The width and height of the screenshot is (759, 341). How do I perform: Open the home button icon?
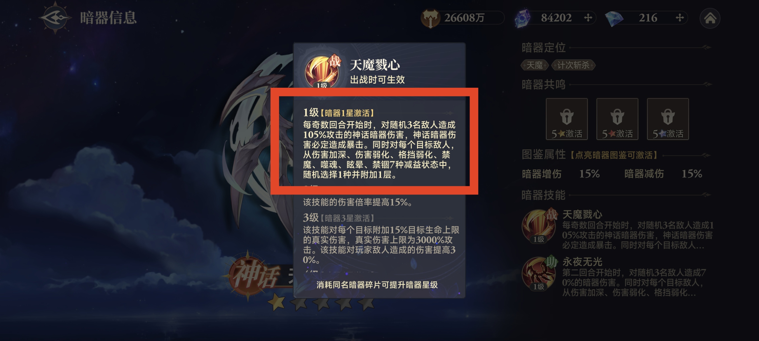710,18
